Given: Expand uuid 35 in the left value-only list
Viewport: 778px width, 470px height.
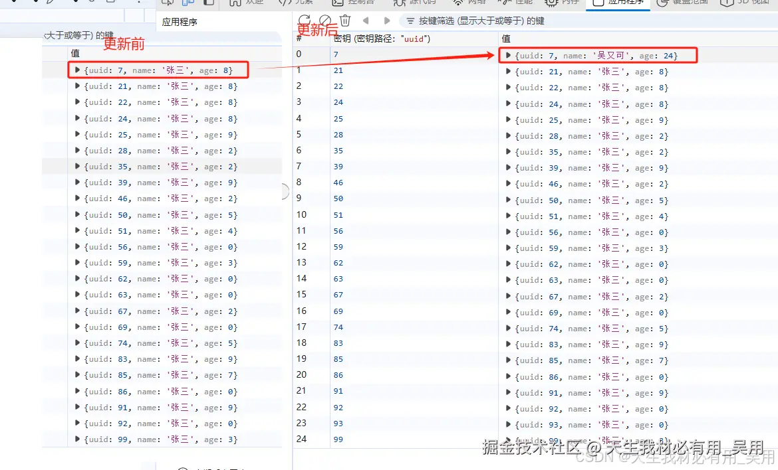Looking at the screenshot, I should point(77,167).
